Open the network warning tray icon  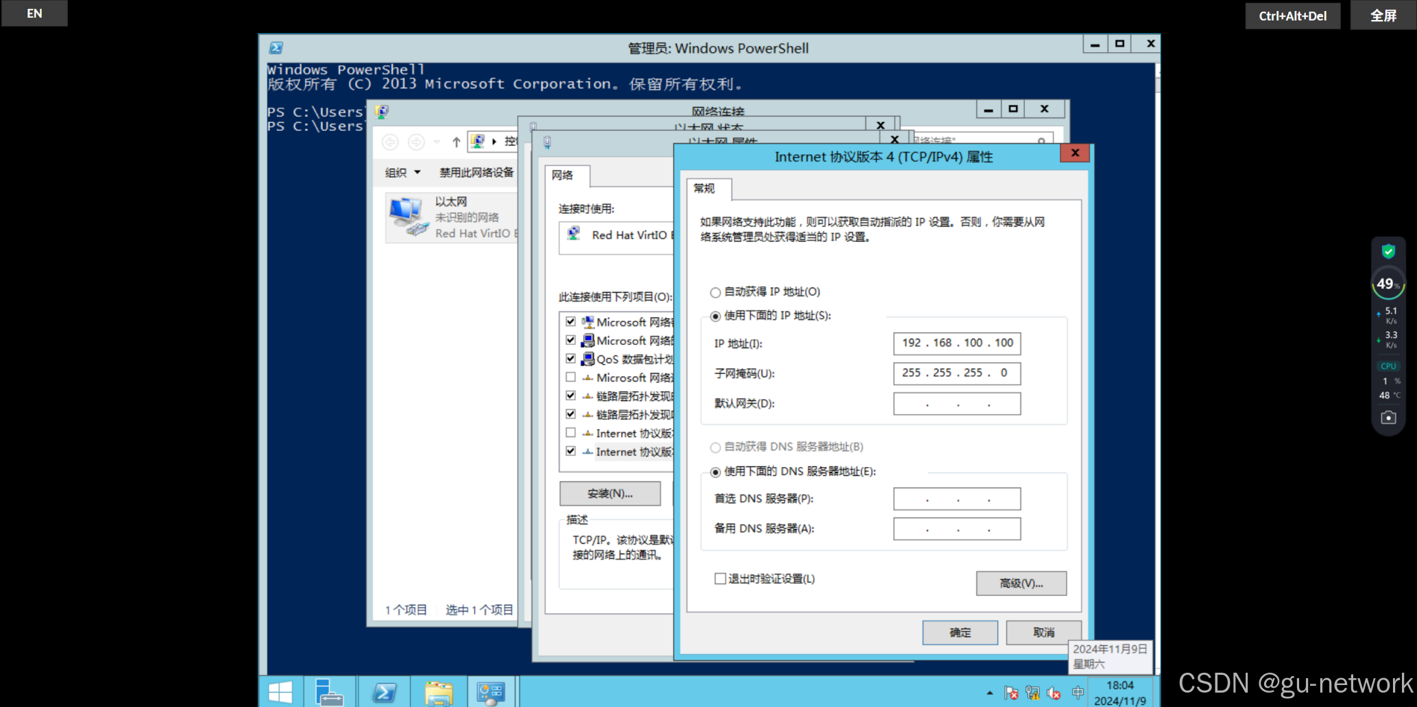(1032, 693)
